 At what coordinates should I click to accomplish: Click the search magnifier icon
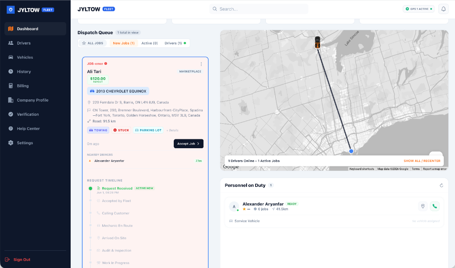tap(215, 9)
